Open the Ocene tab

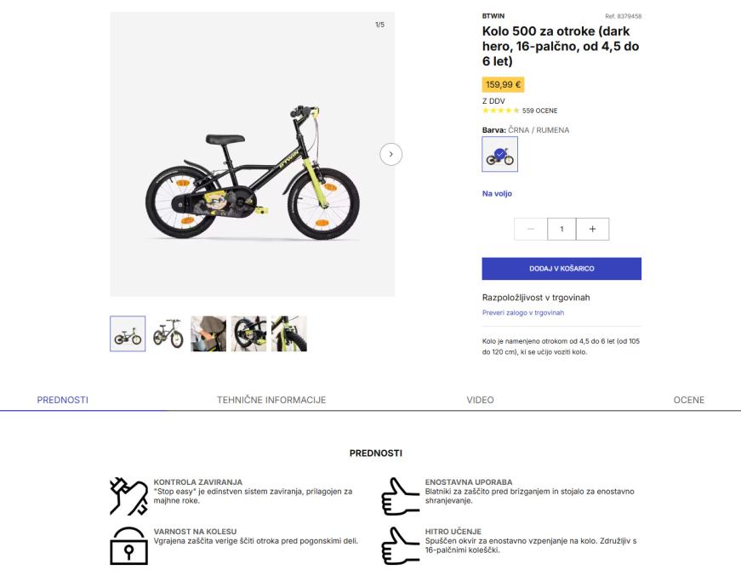coord(689,400)
